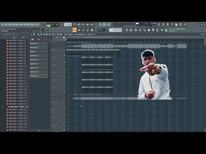206x154 pixels.
Task: Select the Draw pencil tool in playlist toolbar
Action: (38, 34)
